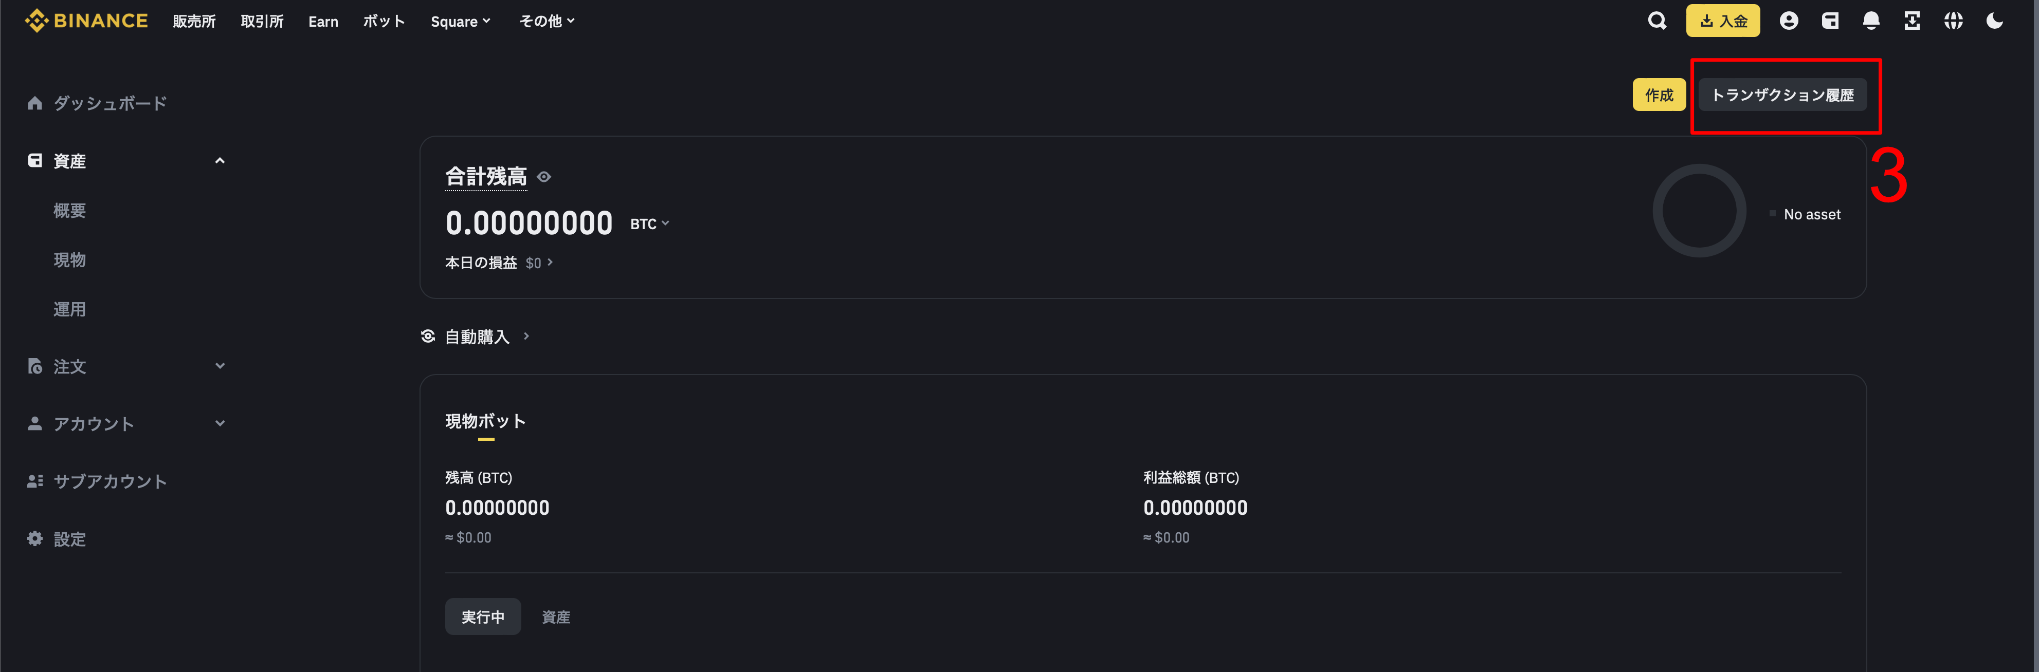Open the language globe icon
The width and height of the screenshot is (2039, 672).
coord(1954,22)
